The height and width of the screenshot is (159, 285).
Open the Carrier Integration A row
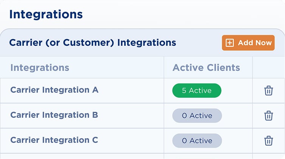54,90
